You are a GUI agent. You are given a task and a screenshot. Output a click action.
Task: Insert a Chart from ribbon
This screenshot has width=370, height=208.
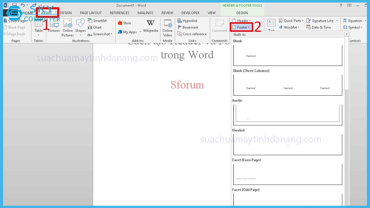(95, 27)
